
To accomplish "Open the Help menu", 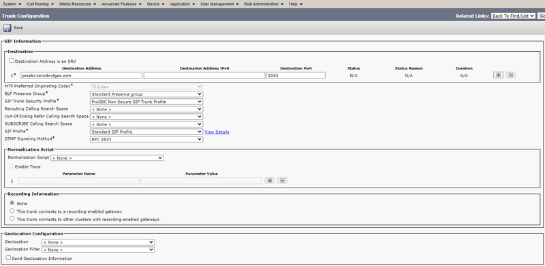I will pos(296,4).
